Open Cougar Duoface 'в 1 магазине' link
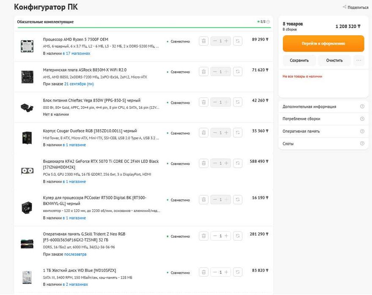The width and height of the screenshot is (372, 295). (74, 145)
